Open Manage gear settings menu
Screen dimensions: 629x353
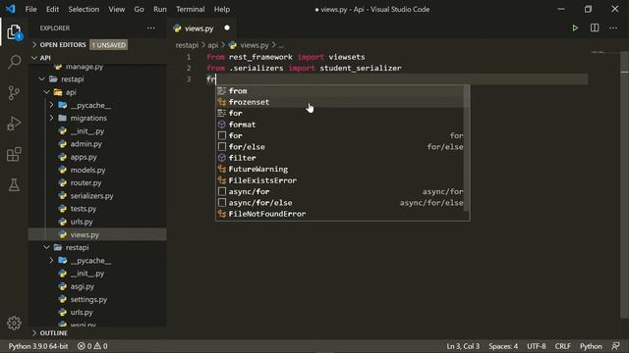(x=14, y=323)
